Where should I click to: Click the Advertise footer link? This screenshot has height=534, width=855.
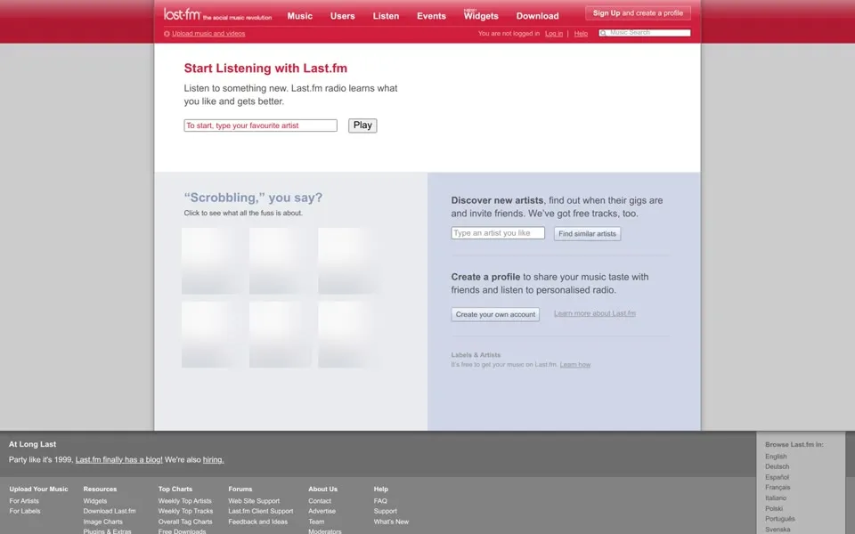(x=322, y=511)
